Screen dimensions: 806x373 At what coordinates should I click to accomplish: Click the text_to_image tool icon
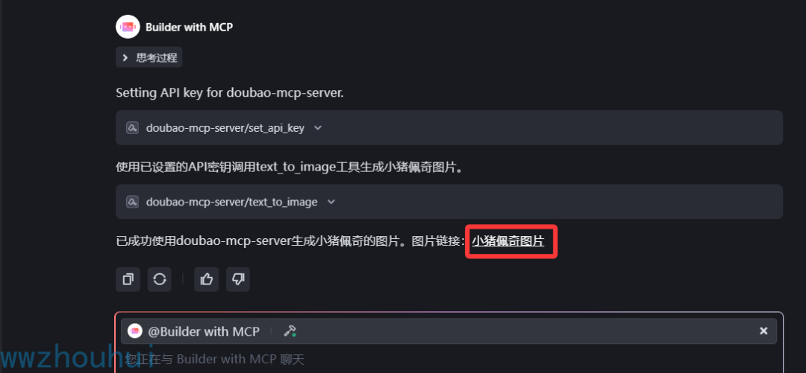coord(132,202)
